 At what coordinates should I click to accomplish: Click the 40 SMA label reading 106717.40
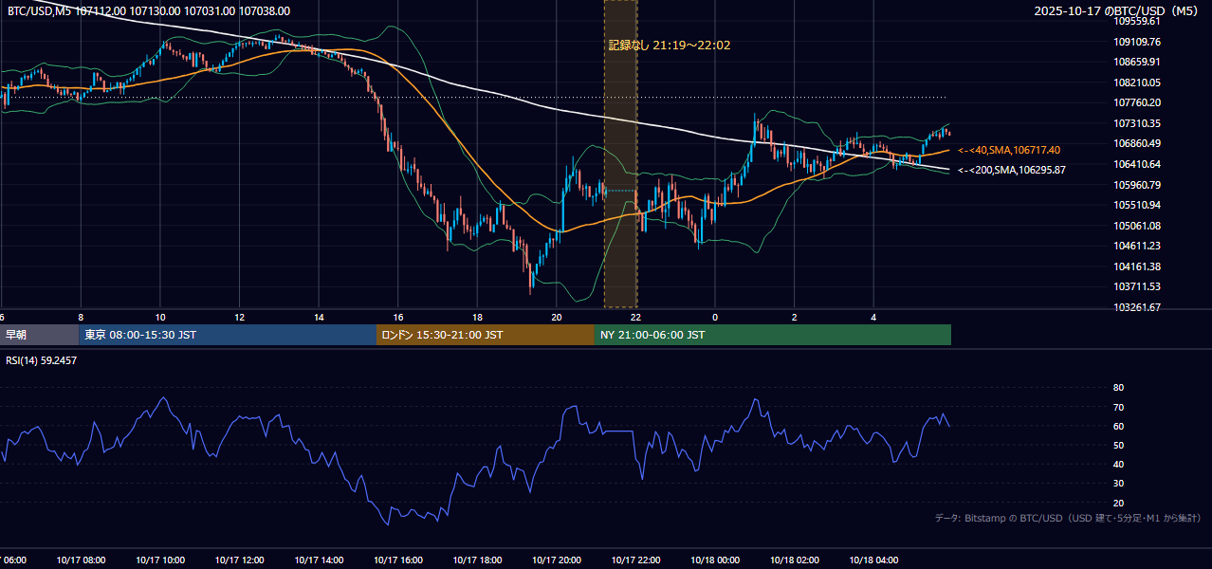coord(1009,150)
